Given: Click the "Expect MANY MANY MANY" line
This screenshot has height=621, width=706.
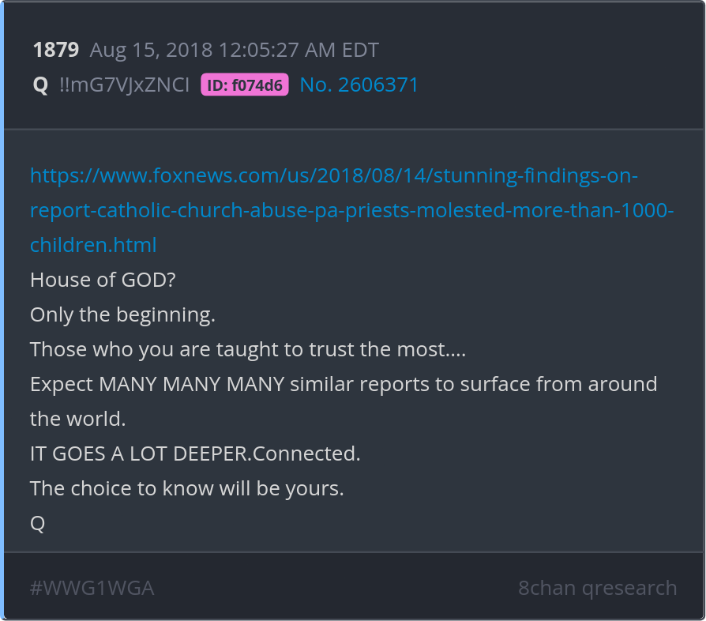Looking at the screenshot, I should click(344, 384).
